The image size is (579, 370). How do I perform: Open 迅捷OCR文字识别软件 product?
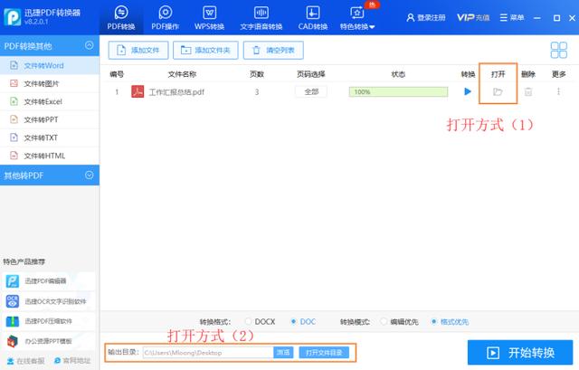[x=48, y=301]
